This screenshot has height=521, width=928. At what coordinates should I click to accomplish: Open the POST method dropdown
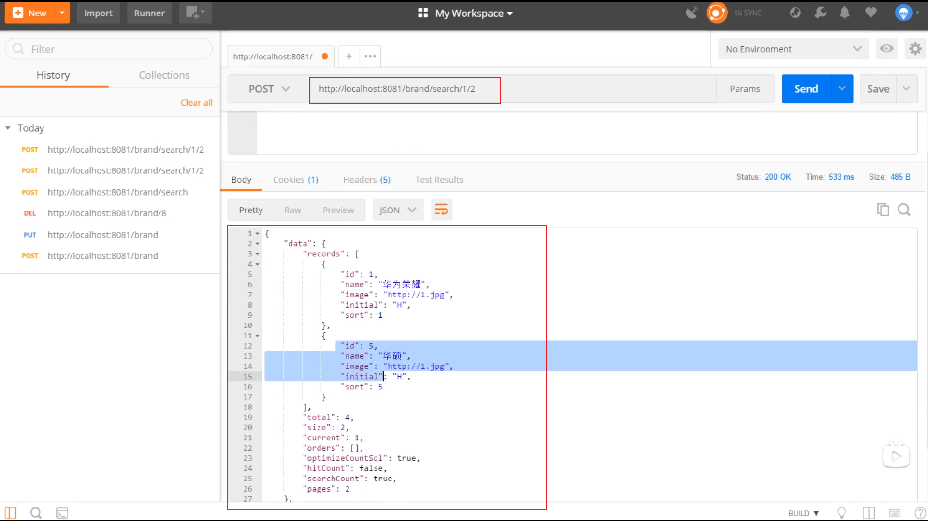pos(269,89)
